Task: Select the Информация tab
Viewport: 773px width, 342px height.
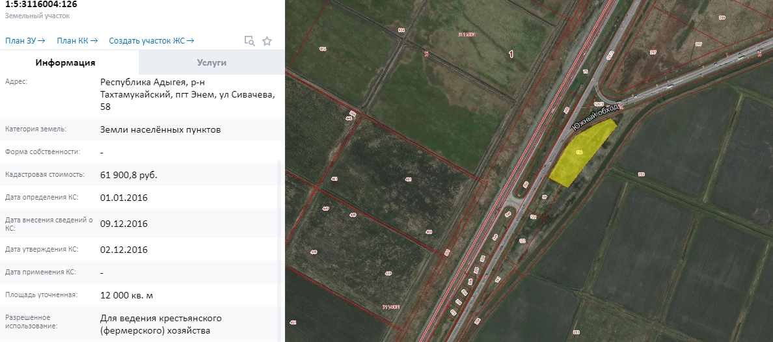Action: (66, 62)
